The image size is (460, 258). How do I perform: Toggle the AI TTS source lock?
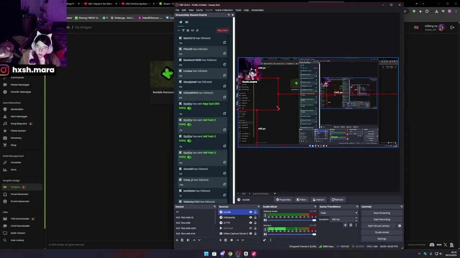click(255, 223)
